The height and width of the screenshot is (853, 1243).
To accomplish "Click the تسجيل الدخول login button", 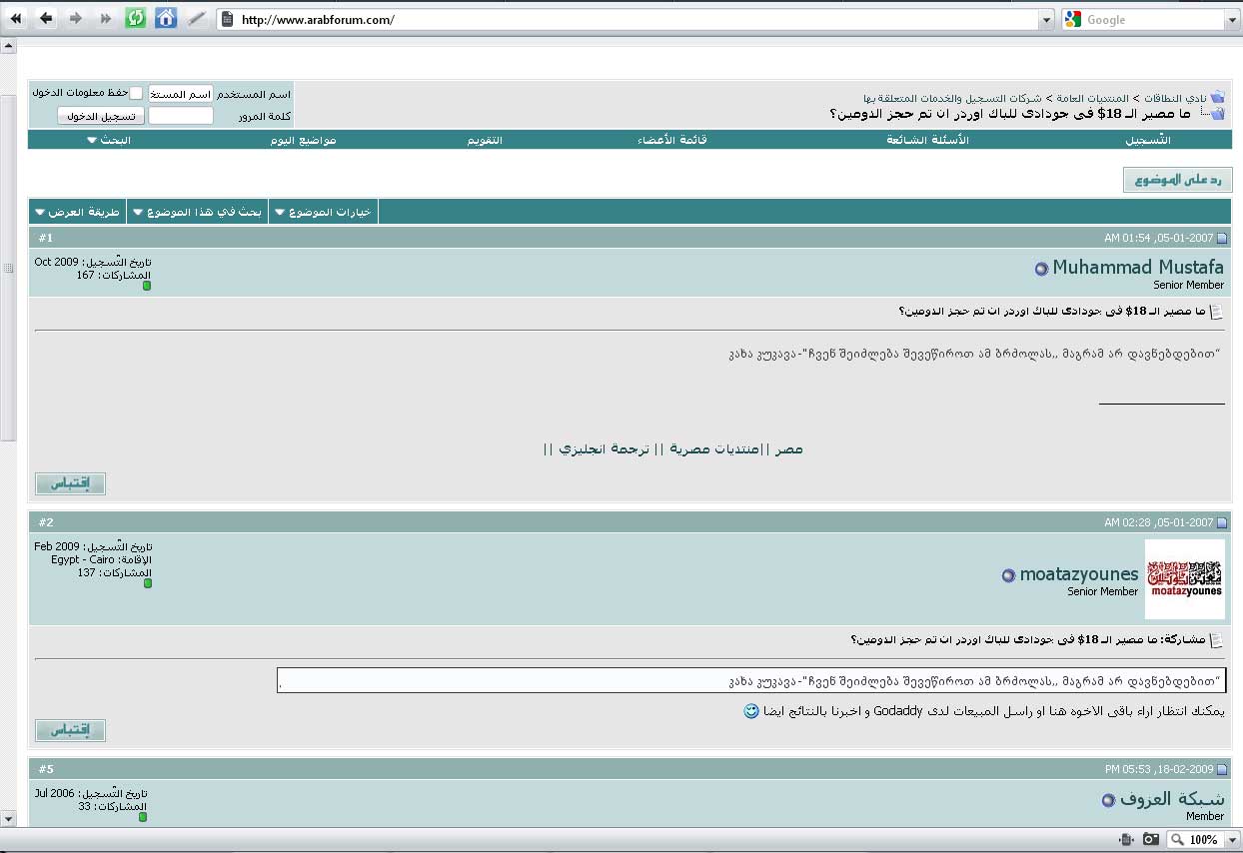I will [101, 116].
